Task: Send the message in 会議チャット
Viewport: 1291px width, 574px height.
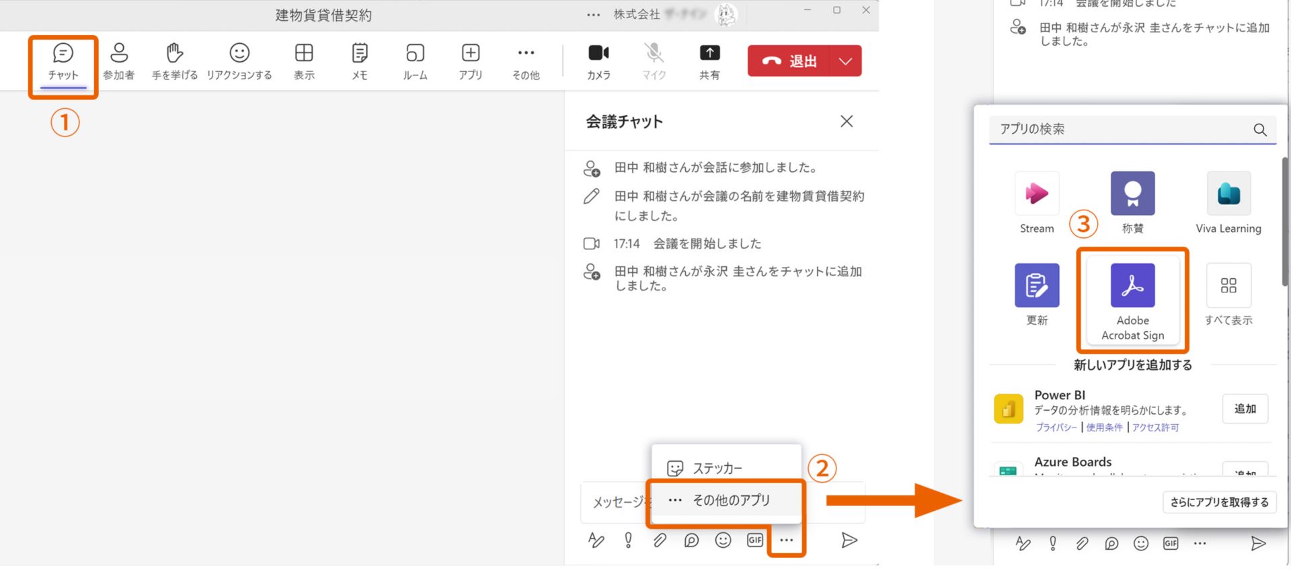Action: (849, 540)
